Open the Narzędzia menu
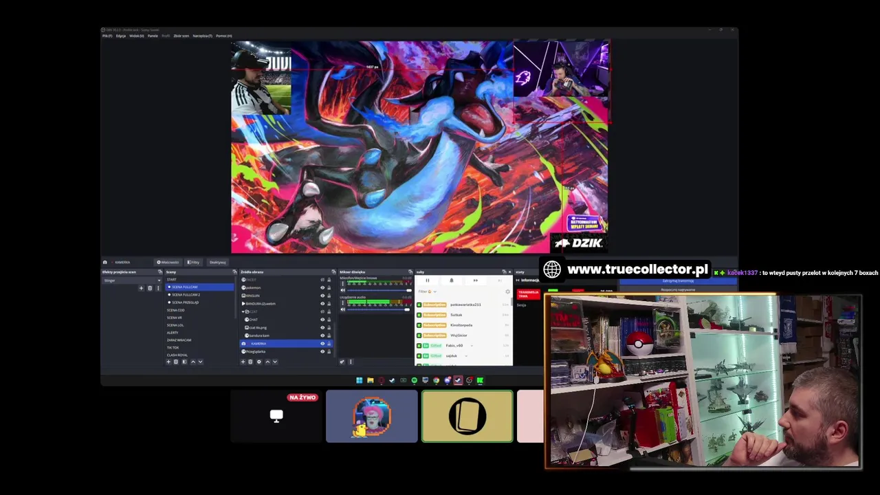880x495 pixels. tap(202, 36)
